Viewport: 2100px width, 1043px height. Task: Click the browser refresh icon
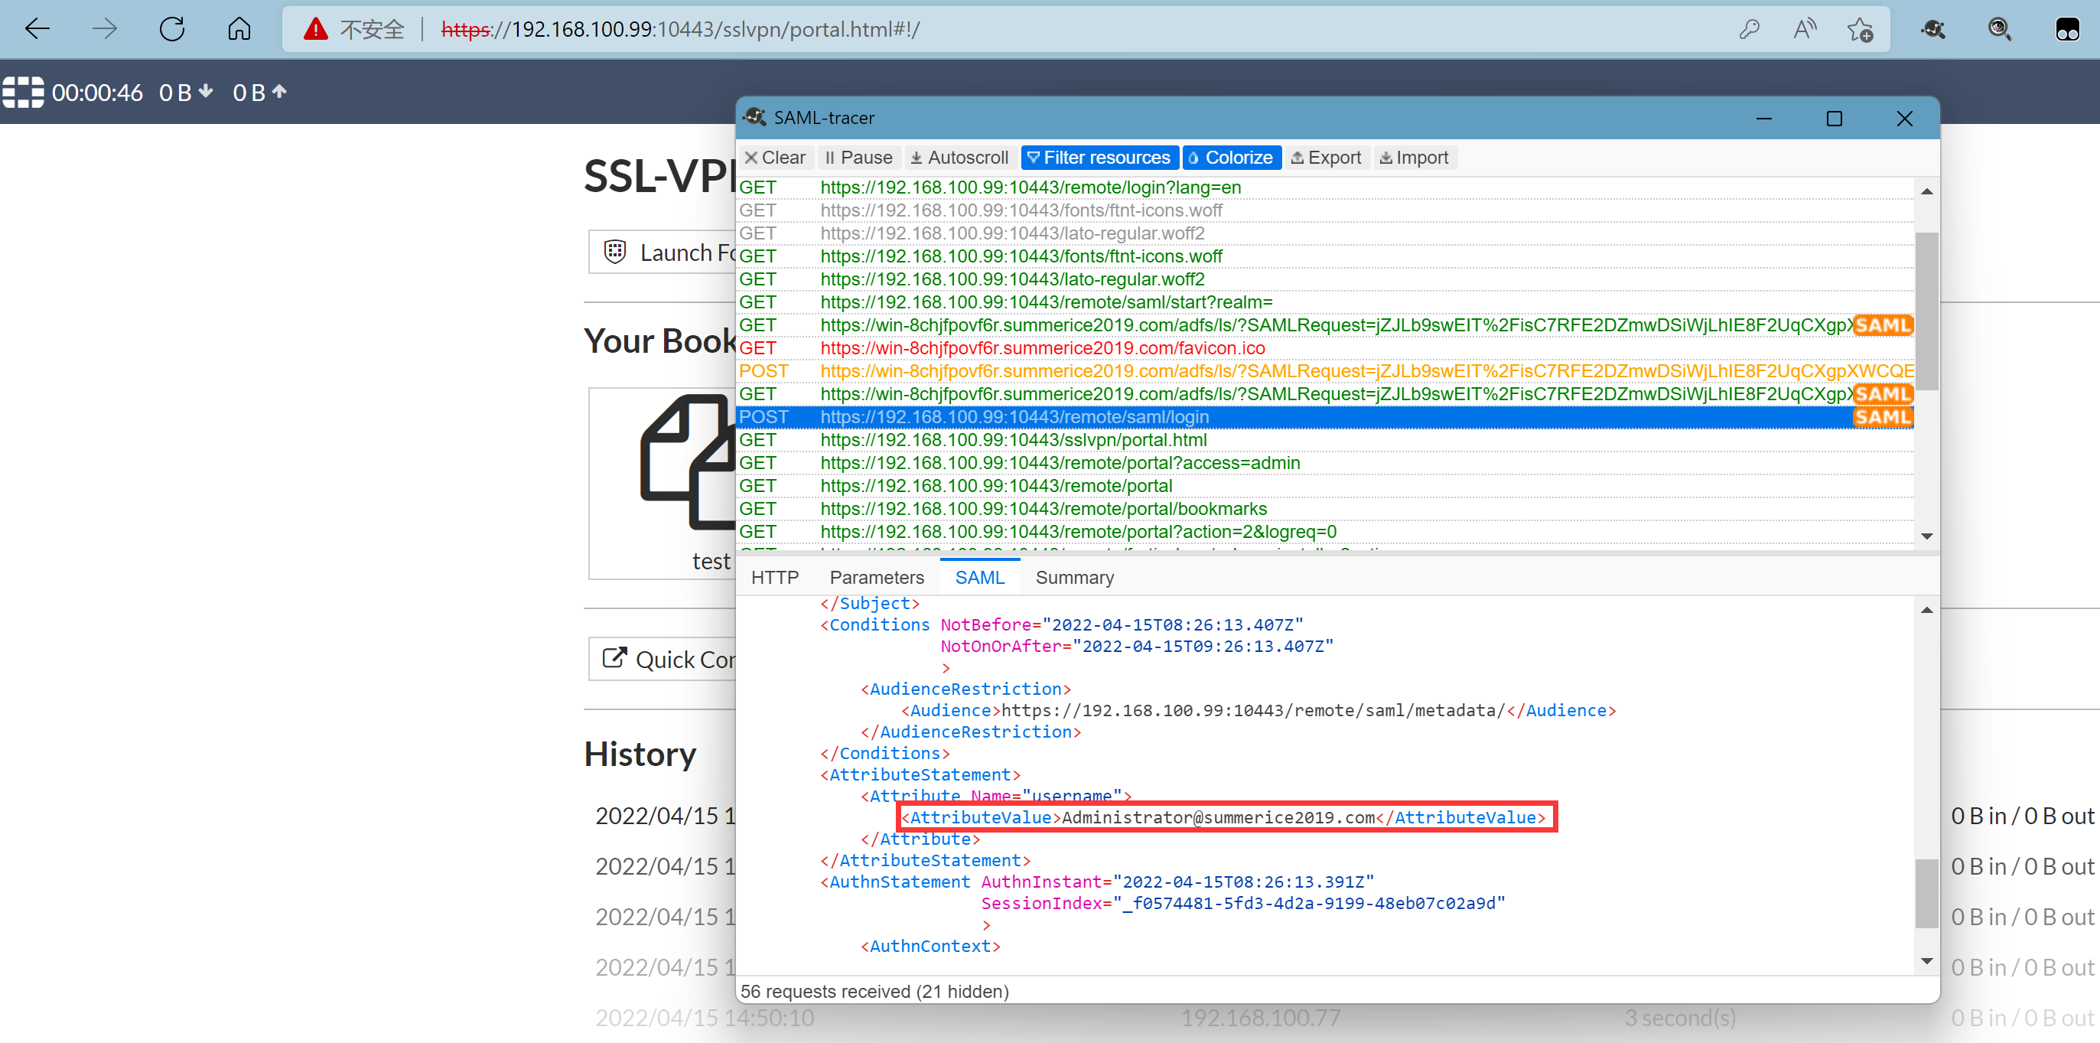click(172, 29)
